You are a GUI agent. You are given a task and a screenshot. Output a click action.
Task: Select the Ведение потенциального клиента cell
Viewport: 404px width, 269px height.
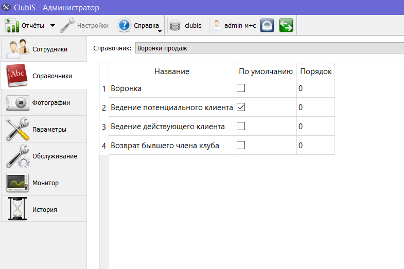tap(172, 107)
